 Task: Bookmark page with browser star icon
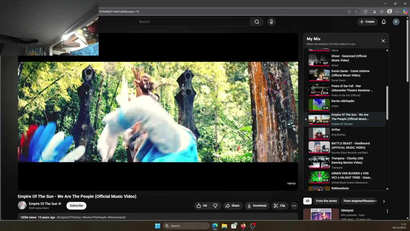tap(356, 12)
